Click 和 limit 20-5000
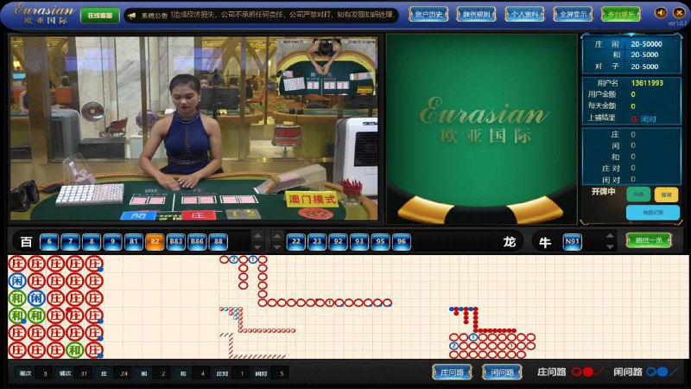This screenshot has height=389, width=691. (x=644, y=54)
